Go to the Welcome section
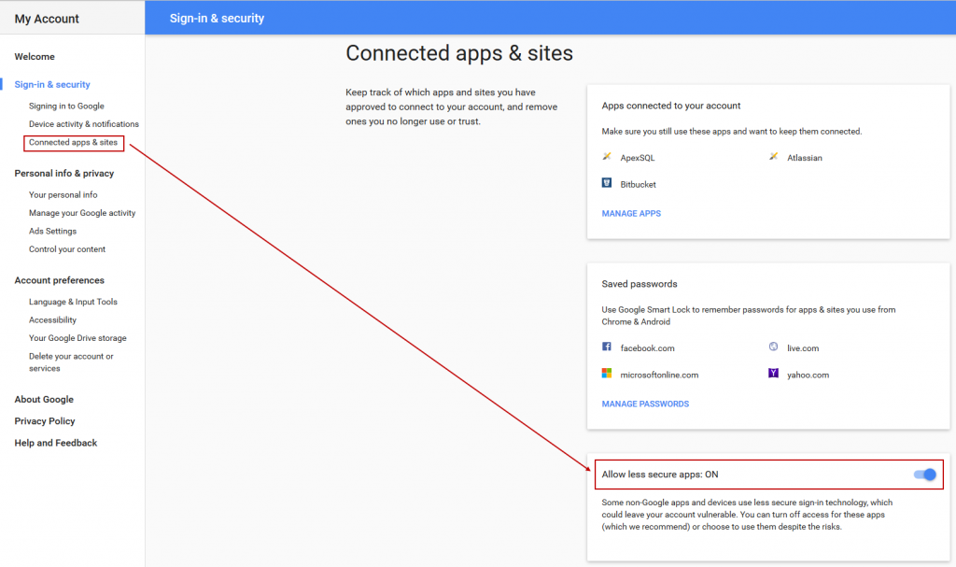 [35, 56]
